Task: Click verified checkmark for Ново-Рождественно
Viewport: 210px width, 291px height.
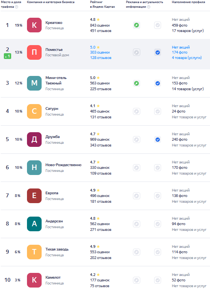Action: [158, 168]
